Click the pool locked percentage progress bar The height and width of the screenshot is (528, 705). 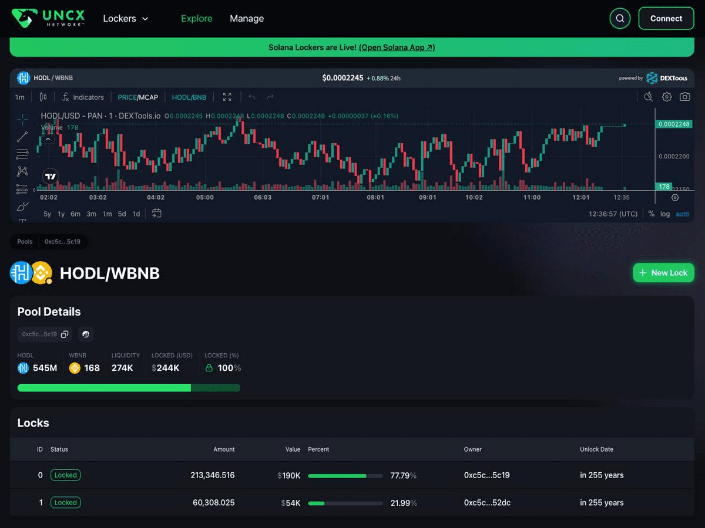pyautogui.click(x=129, y=388)
